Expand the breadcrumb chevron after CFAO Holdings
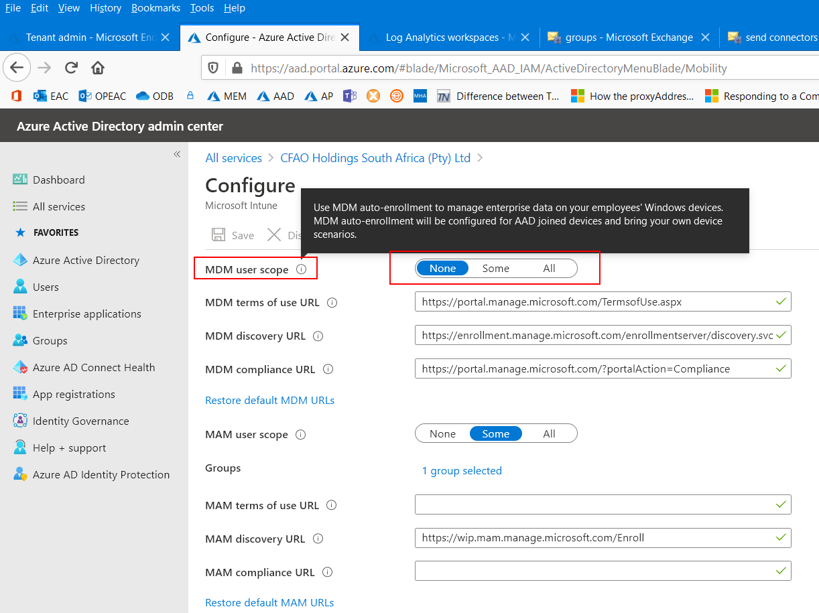Image resolution: width=819 pixels, height=613 pixels. coord(479,157)
